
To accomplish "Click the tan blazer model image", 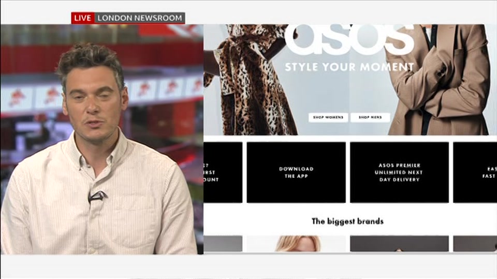I will pos(439,80).
